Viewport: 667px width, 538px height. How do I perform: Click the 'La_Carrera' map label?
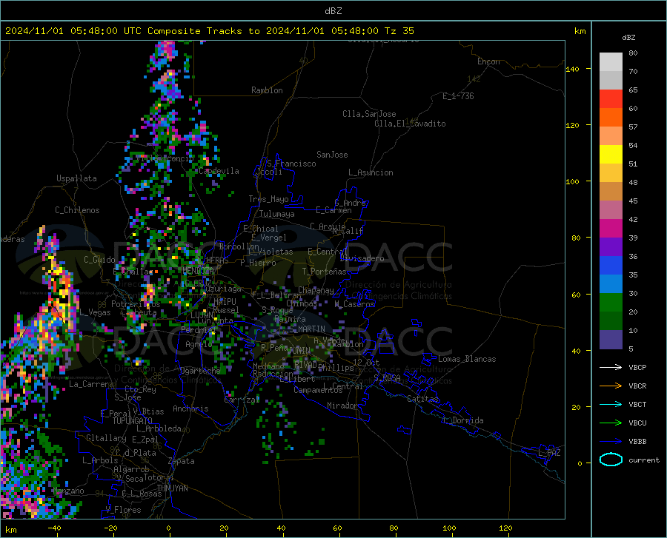tap(91, 384)
